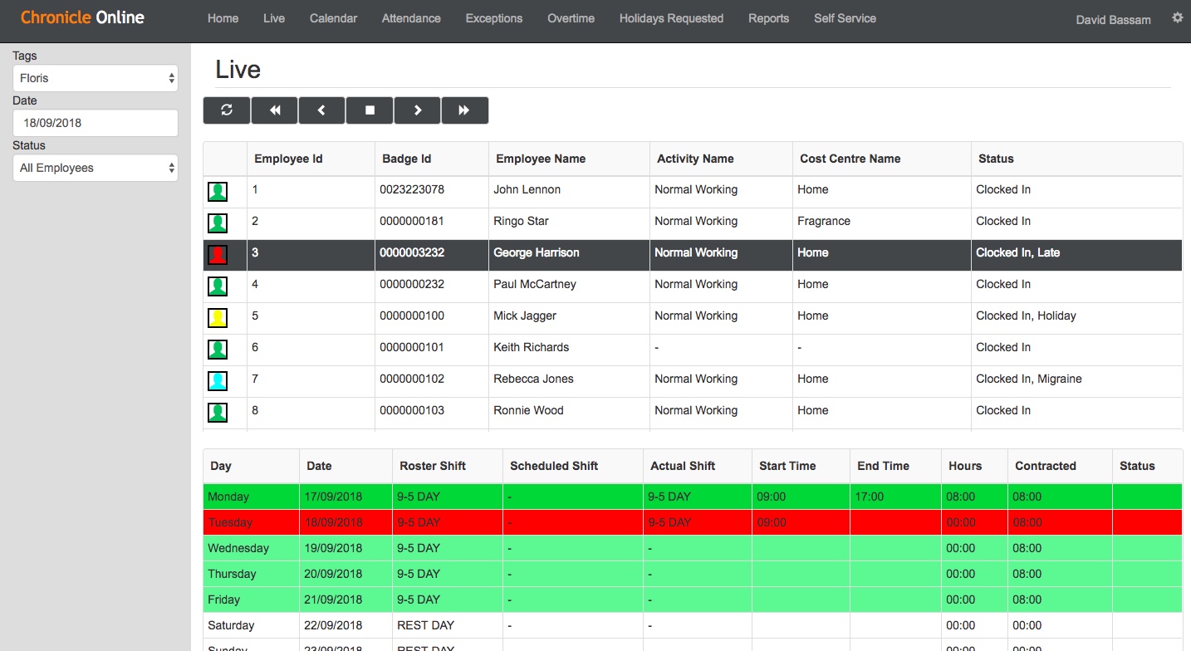Select the Ringo Star name cell

tap(569, 222)
